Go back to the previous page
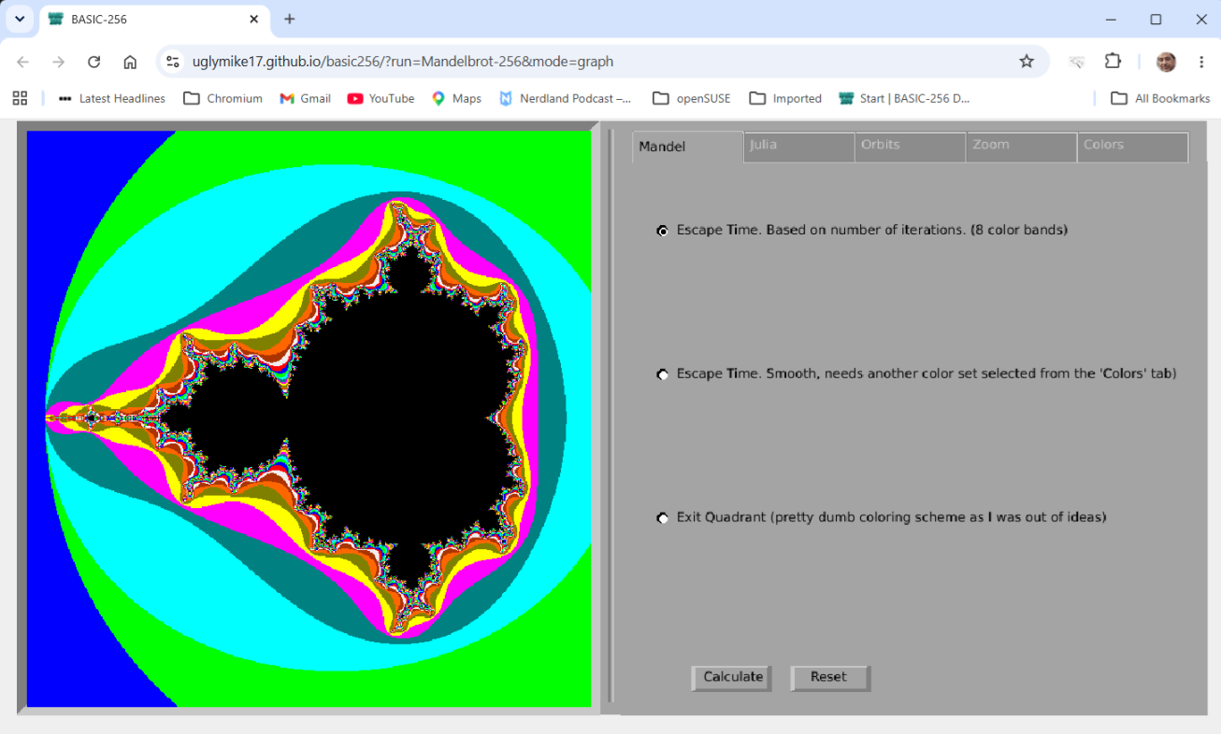The width and height of the screenshot is (1221, 734). tap(23, 62)
